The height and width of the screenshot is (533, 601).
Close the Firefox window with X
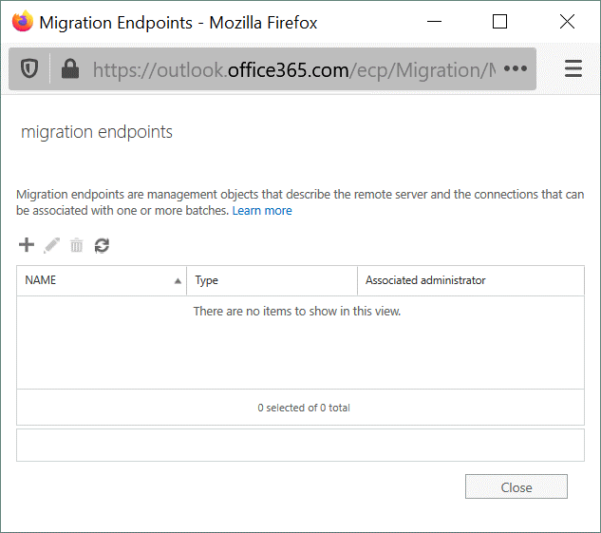click(x=567, y=22)
